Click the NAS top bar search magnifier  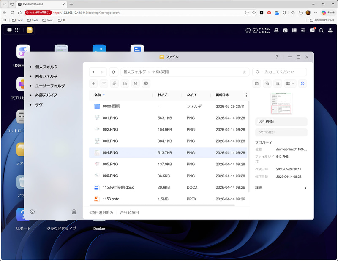tap(321, 30)
